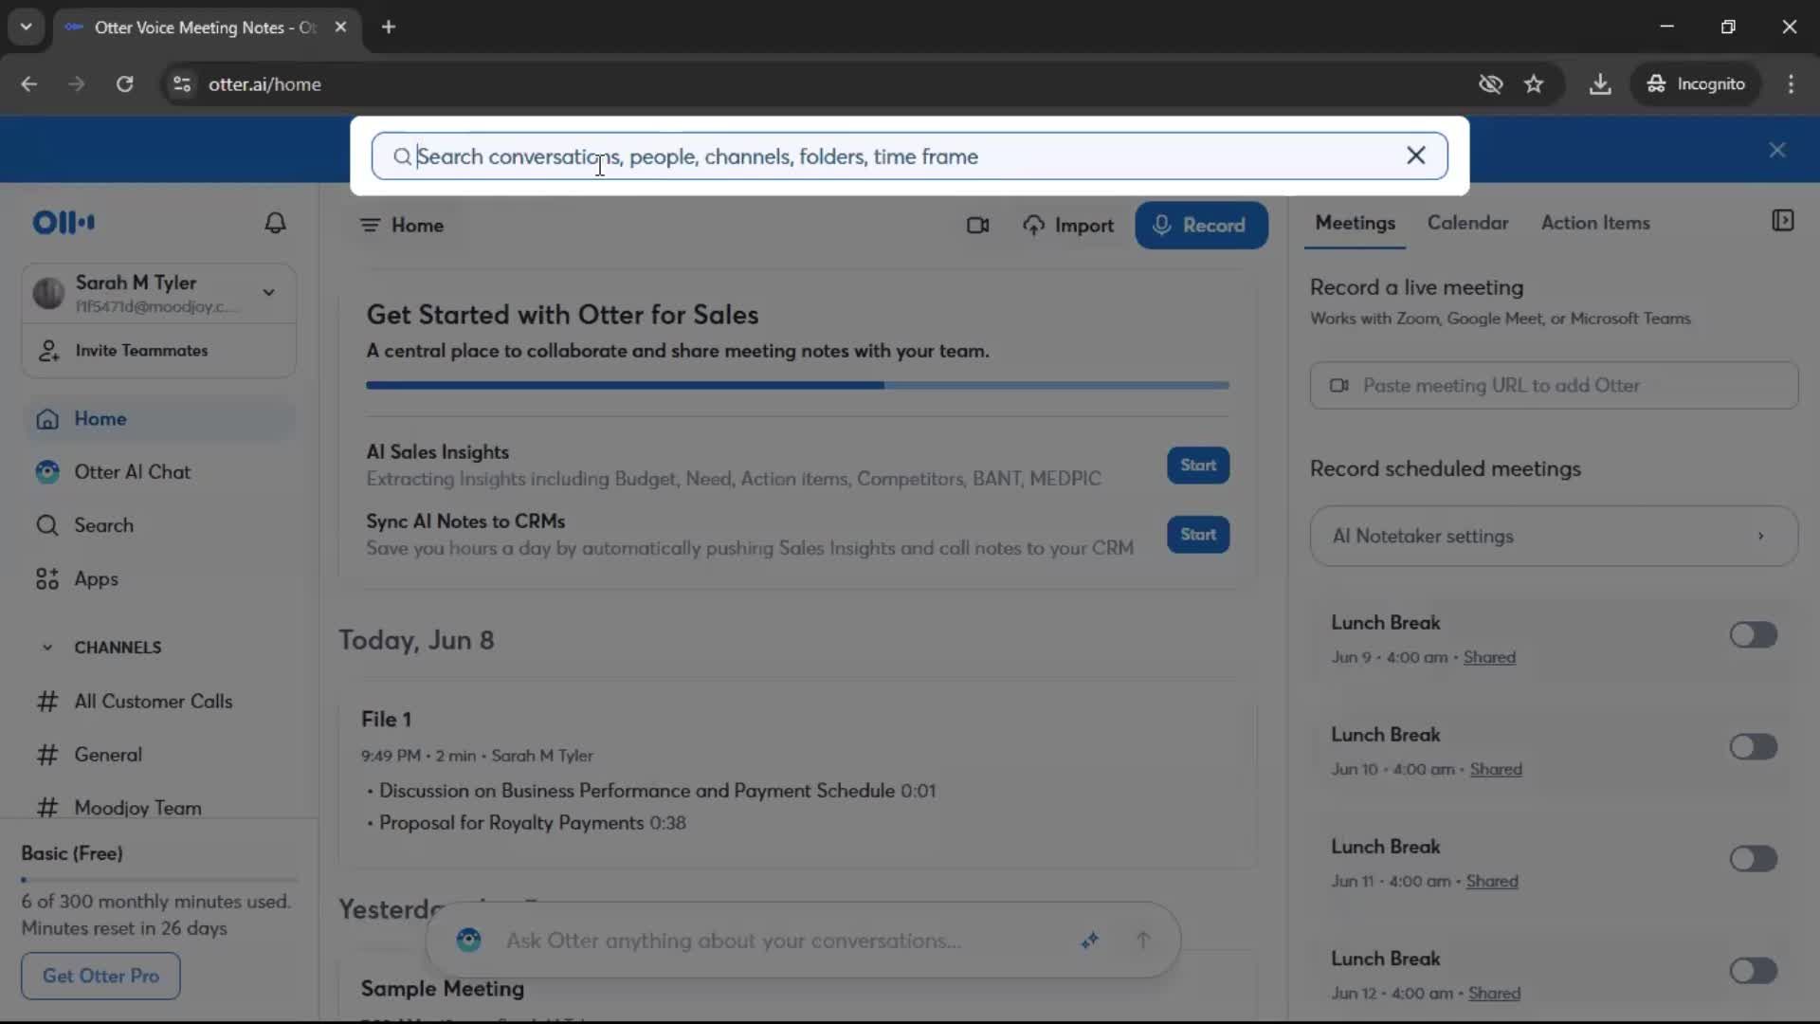Viewport: 1820px width, 1024px height.
Task: Toggle Lunch Break Jun 10 recording
Action: click(x=1753, y=747)
